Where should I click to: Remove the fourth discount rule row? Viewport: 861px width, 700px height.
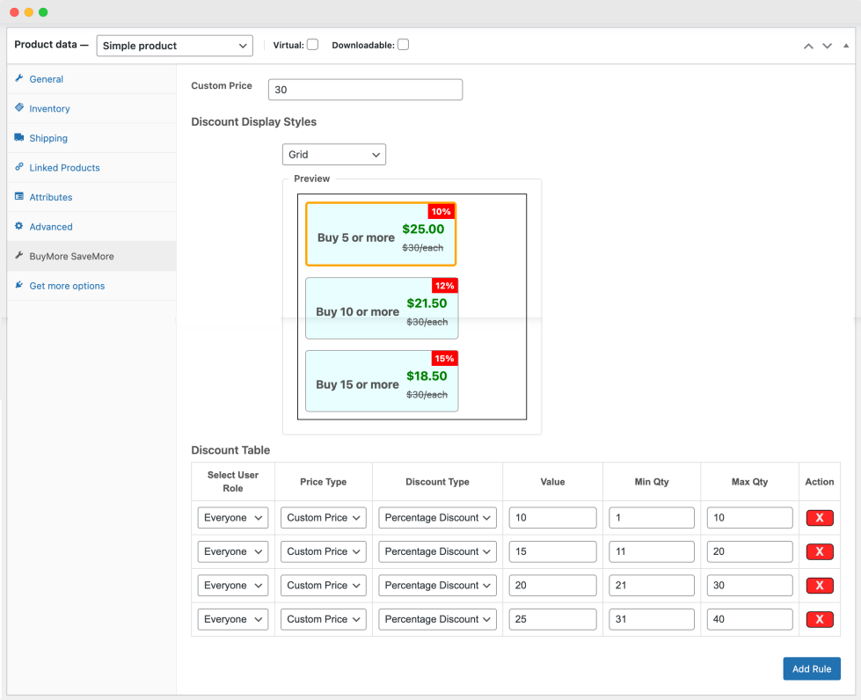(819, 619)
